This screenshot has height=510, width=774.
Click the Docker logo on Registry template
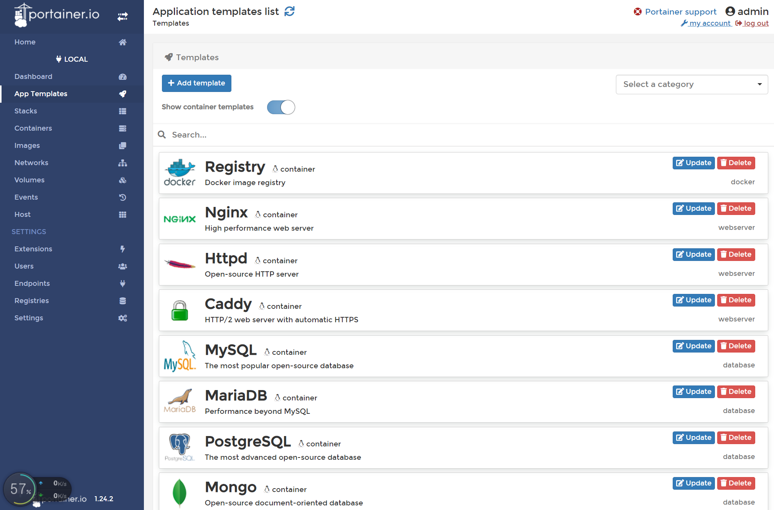coord(180,173)
